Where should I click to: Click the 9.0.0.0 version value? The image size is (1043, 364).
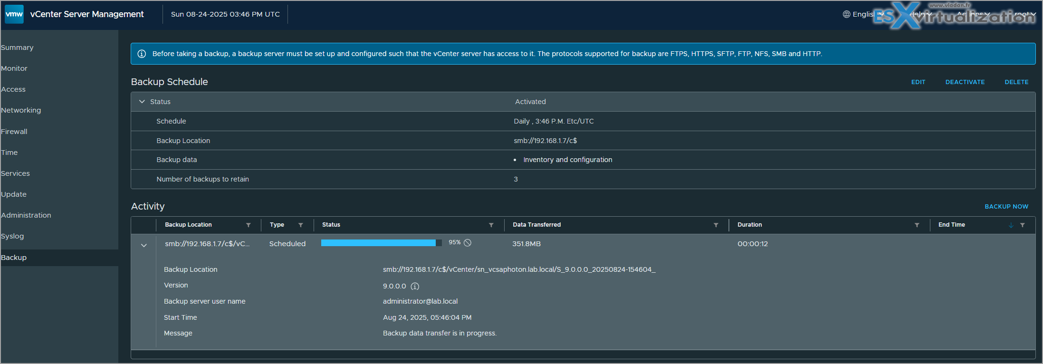pyautogui.click(x=394, y=286)
